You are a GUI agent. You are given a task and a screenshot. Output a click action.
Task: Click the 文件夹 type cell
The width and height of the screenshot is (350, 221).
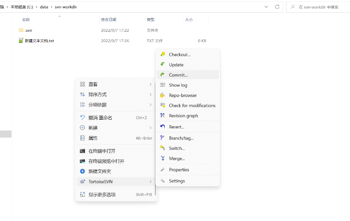pyautogui.click(x=153, y=30)
